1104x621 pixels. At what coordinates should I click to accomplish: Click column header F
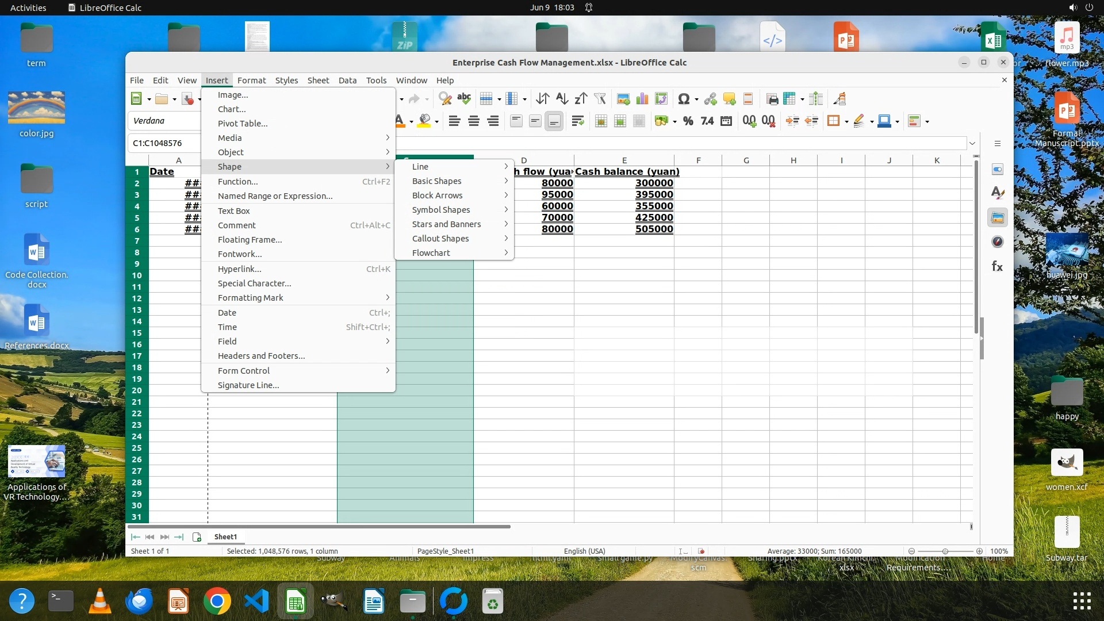pyautogui.click(x=698, y=160)
